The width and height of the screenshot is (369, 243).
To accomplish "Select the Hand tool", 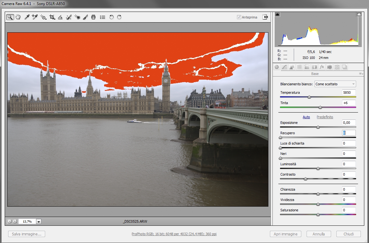I will [x=18, y=17].
